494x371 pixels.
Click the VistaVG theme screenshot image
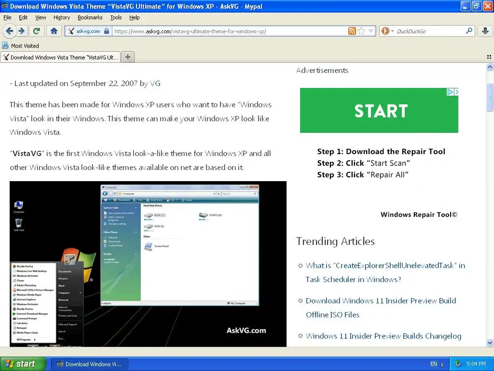point(148,264)
